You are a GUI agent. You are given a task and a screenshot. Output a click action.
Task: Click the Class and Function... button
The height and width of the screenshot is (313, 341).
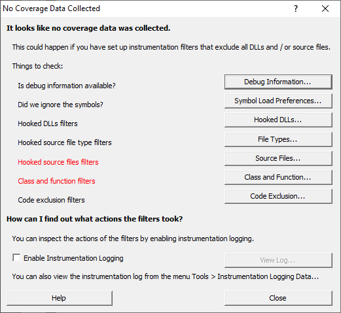point(278,177)
